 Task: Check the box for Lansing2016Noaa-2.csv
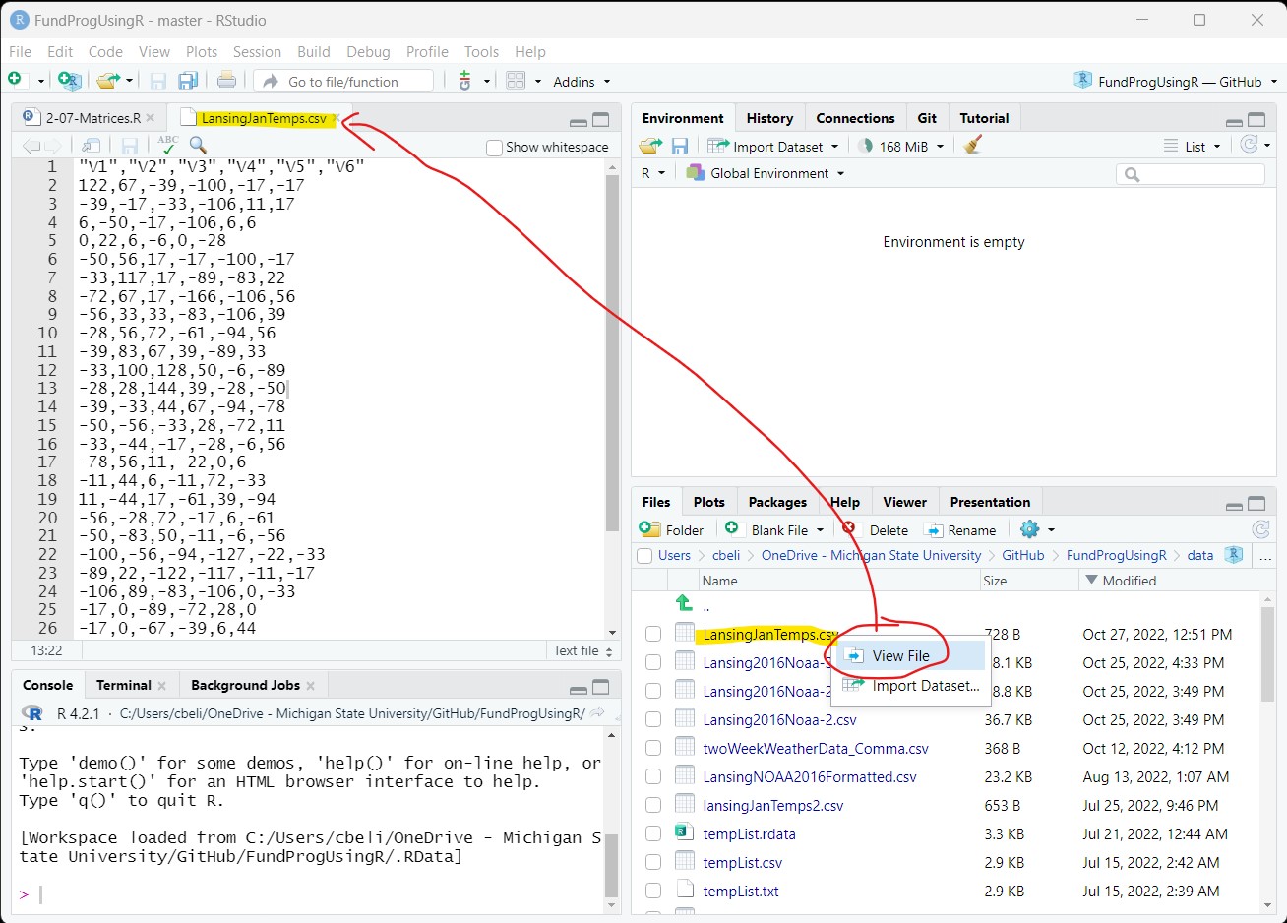click(653, 719)
